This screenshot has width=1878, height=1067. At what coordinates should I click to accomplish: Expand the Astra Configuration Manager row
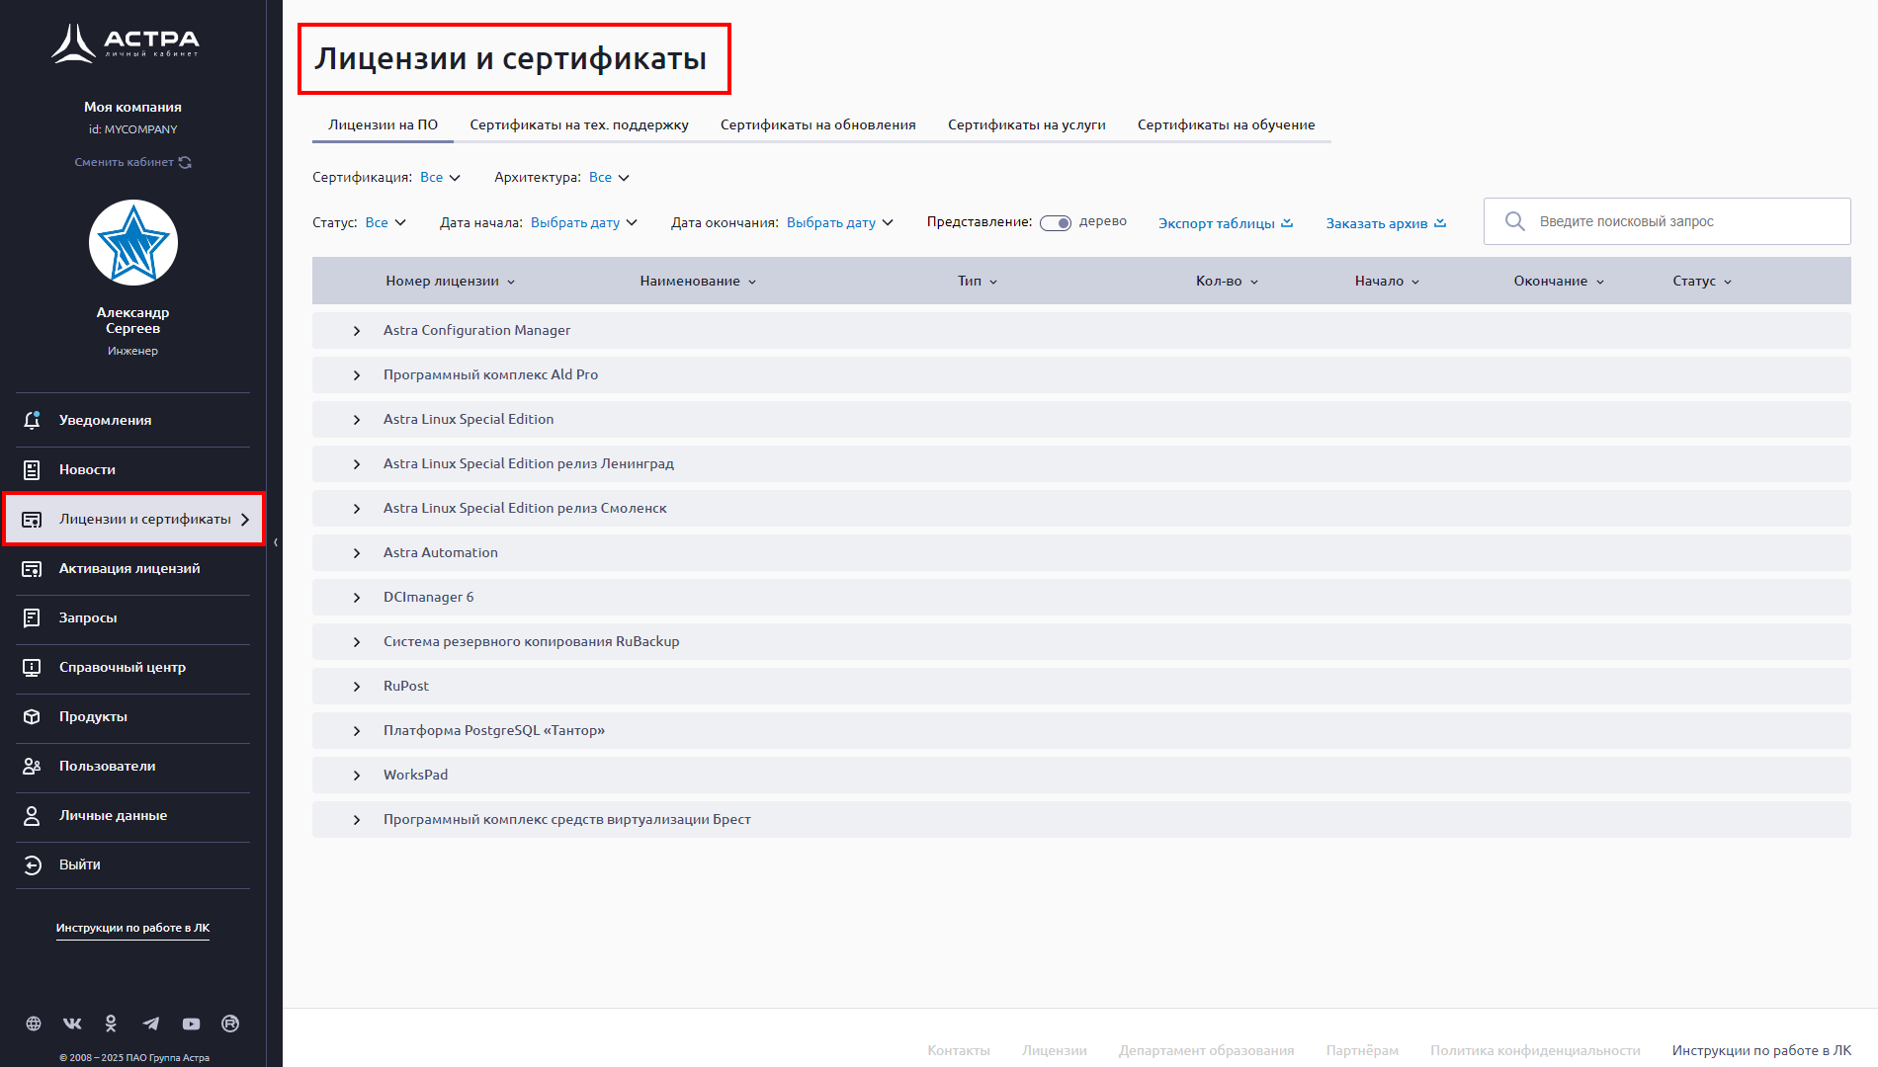click(357, 331)
